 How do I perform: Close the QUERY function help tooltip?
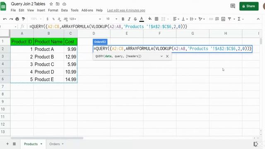click(167, 56)
